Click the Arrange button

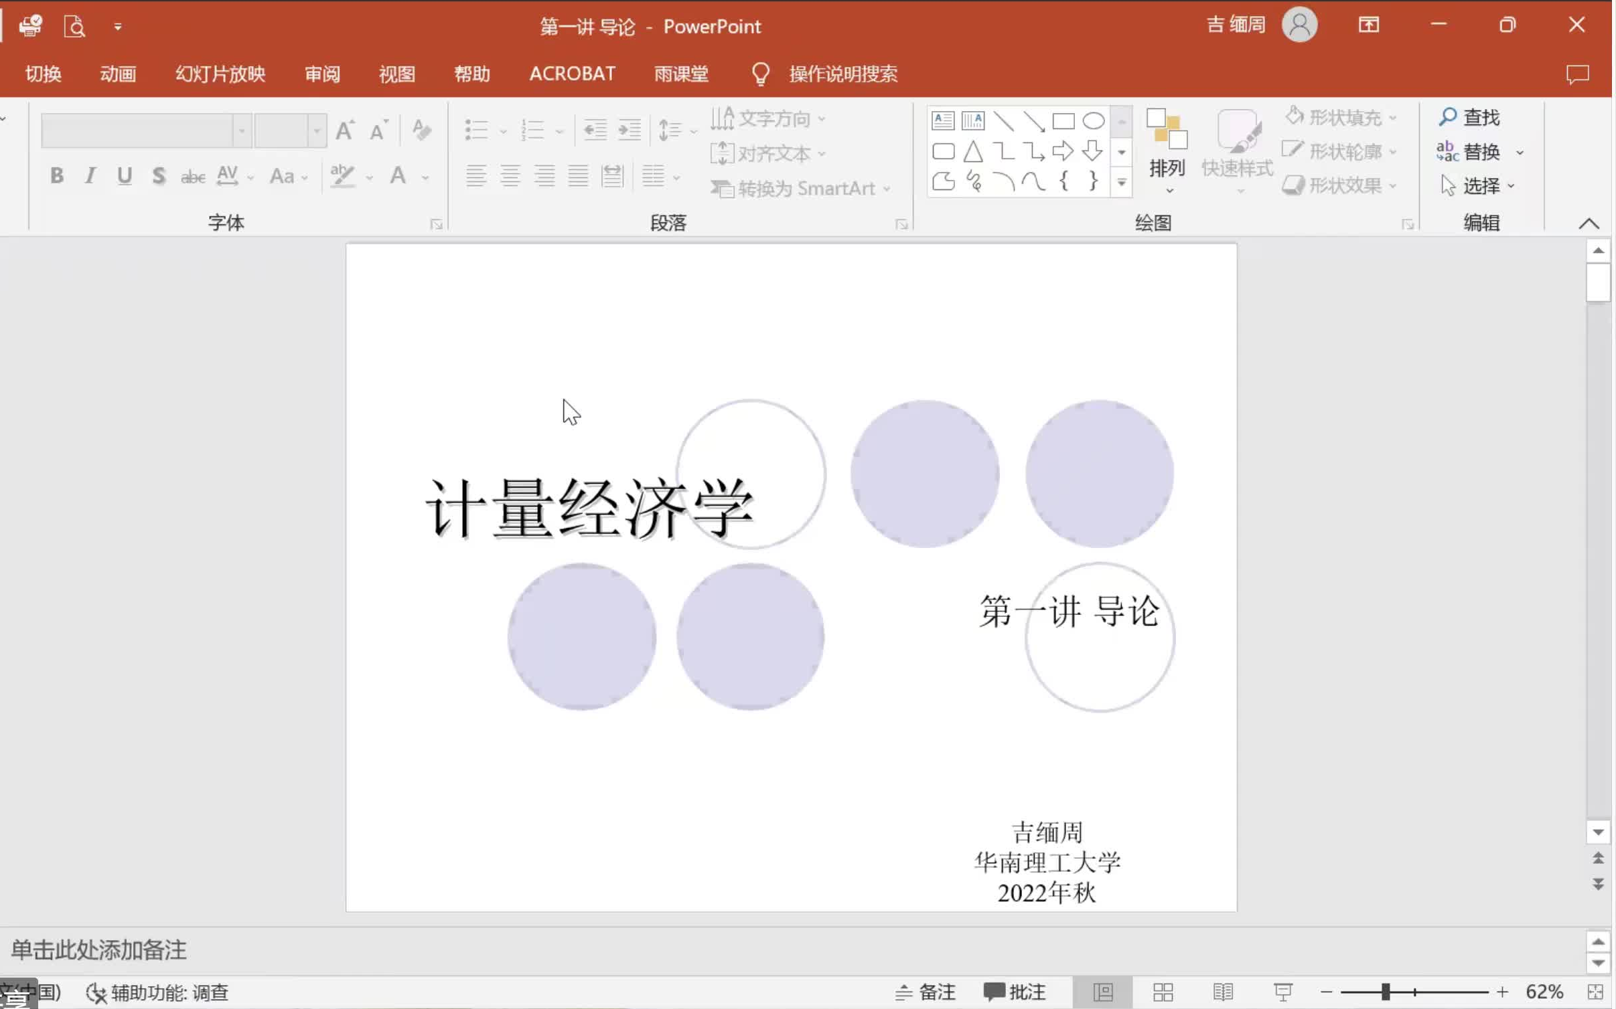[1167, 152]
